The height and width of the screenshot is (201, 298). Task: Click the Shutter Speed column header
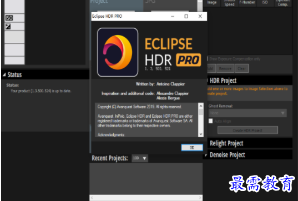pyautogui.click(x=229, y=3)
